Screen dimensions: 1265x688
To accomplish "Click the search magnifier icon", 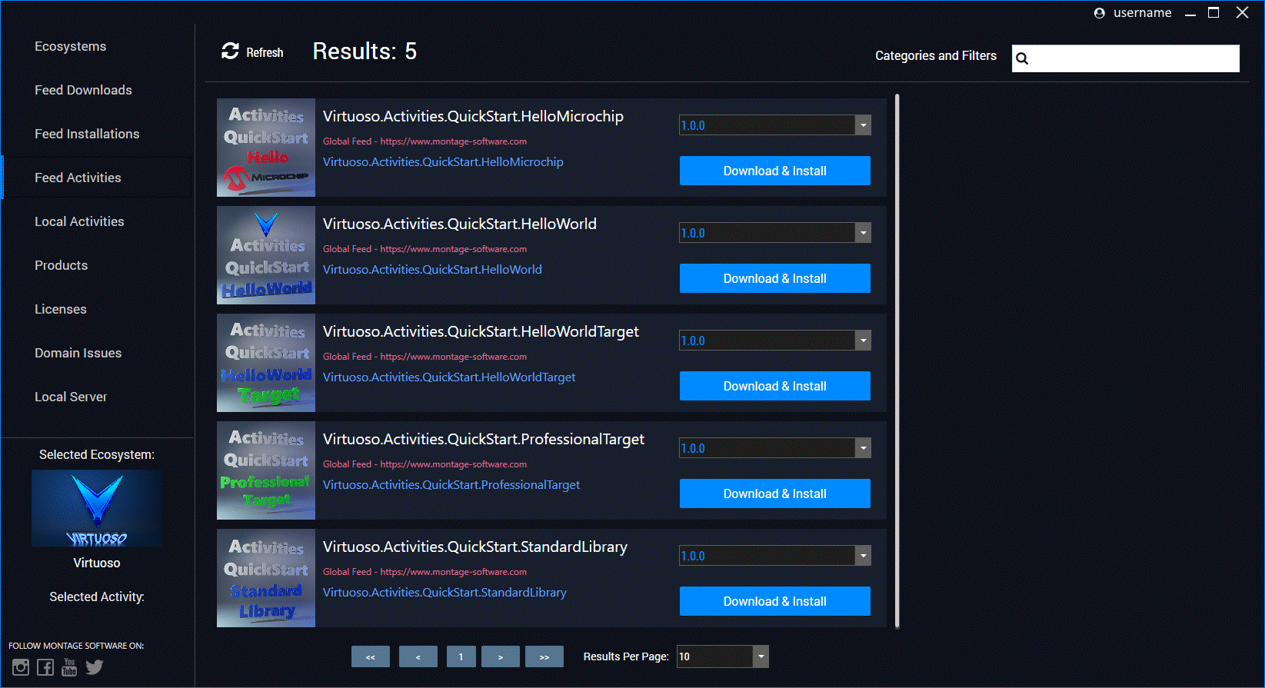I will [x=1022, y=58].
